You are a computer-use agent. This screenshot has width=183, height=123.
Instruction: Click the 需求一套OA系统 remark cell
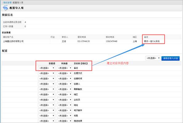click(152, 41)
